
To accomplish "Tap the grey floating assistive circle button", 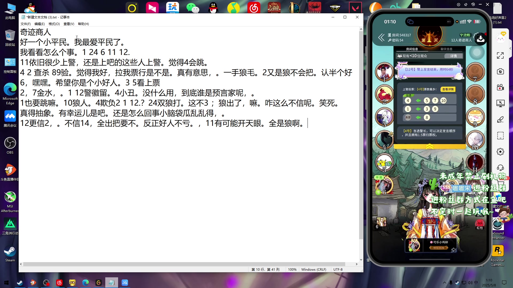I will click(x=477, y=53).
